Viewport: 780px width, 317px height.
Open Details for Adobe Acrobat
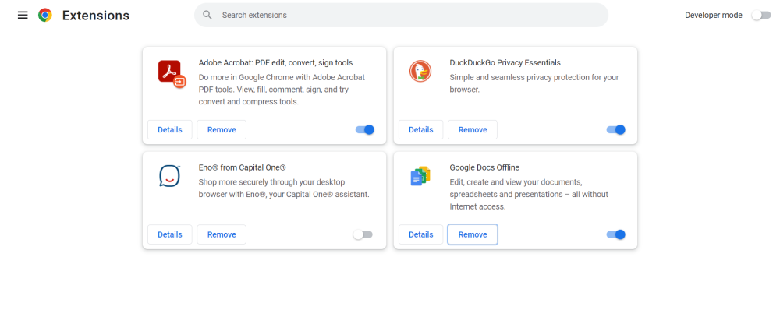coord(169,129)
